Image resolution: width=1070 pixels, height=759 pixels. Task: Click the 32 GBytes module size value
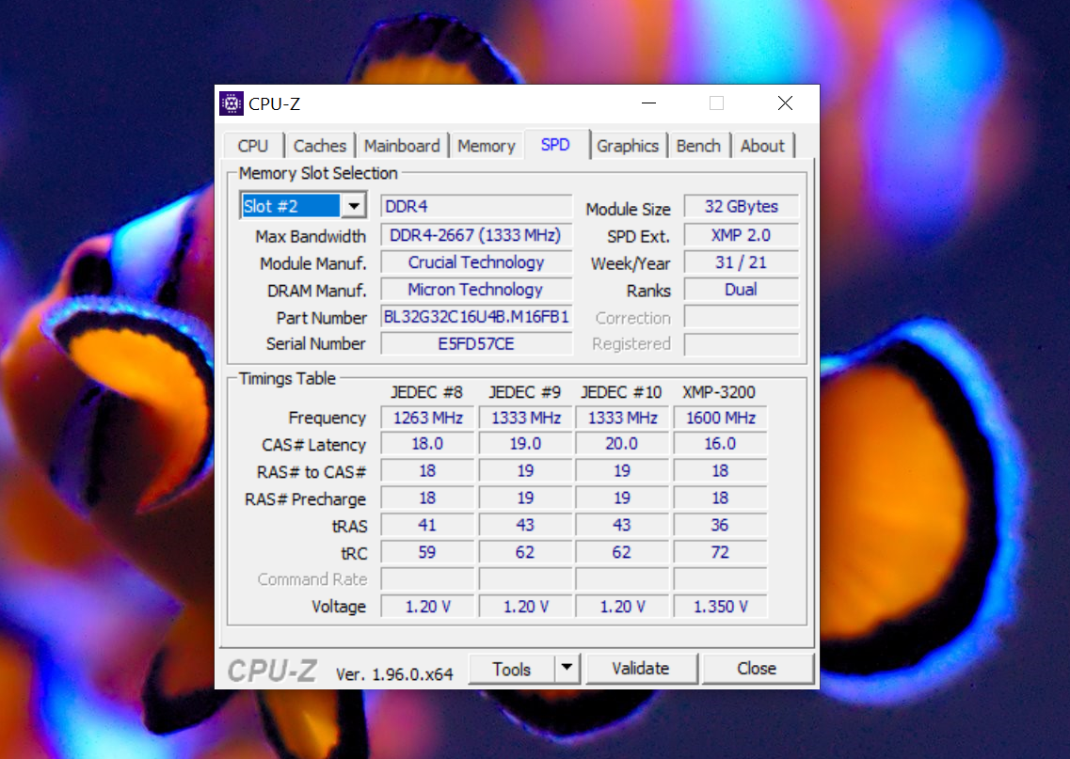(x=741, y=207)
